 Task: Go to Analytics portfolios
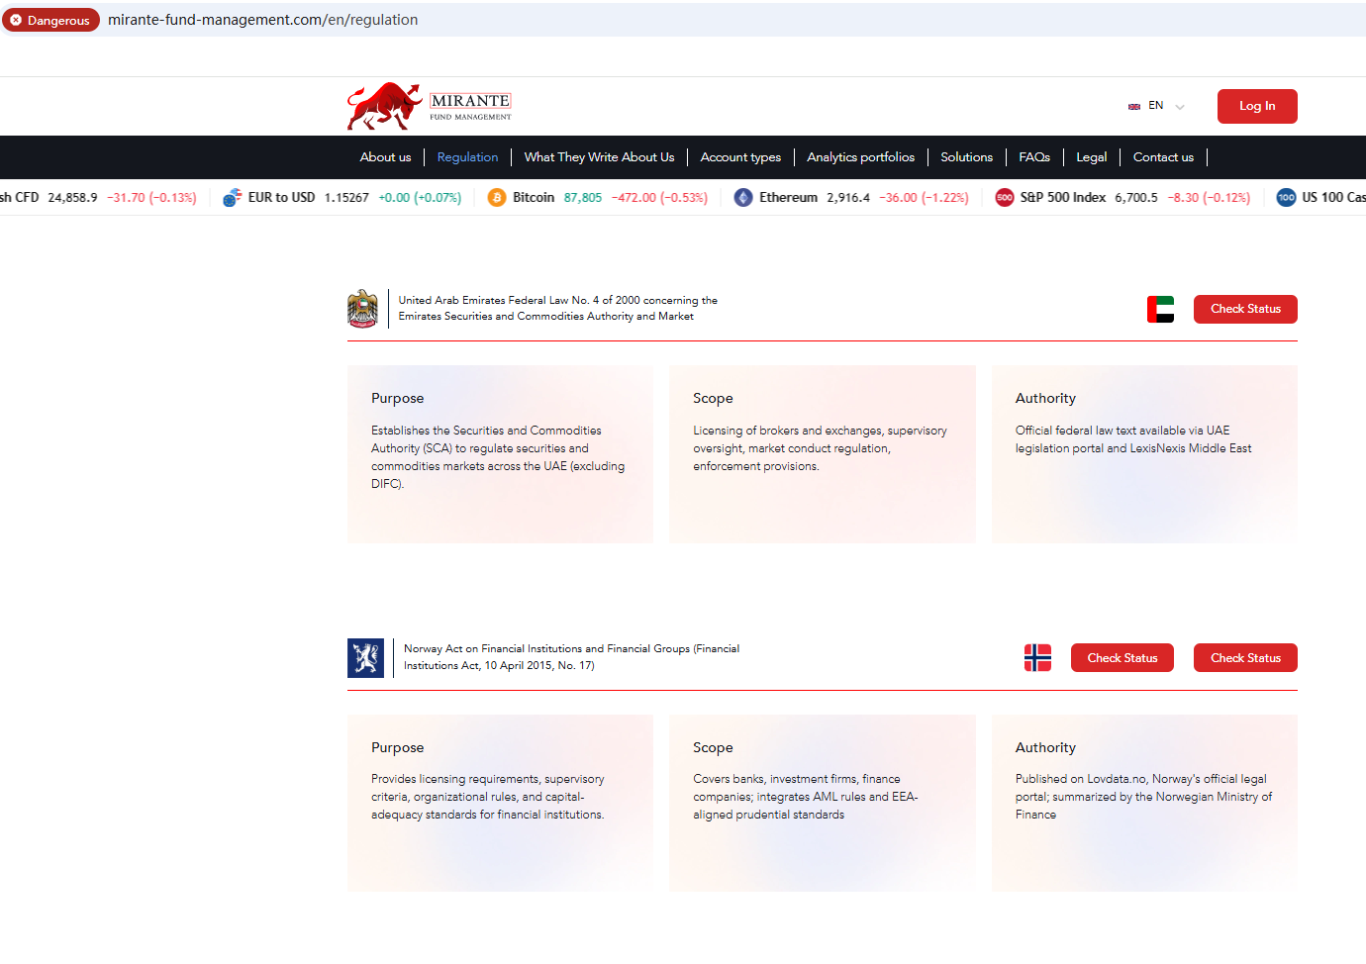coord(860,157)
